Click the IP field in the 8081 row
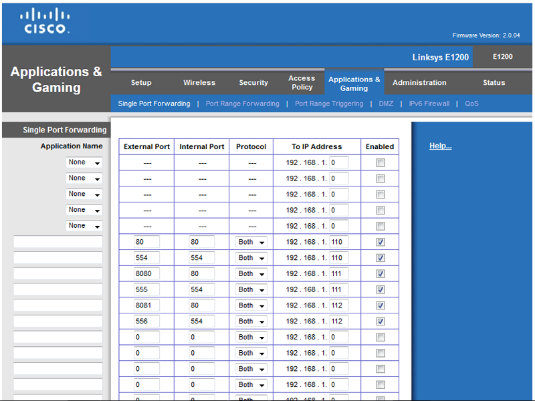This screenshot has width=535, height=401. tap(339, 305)
